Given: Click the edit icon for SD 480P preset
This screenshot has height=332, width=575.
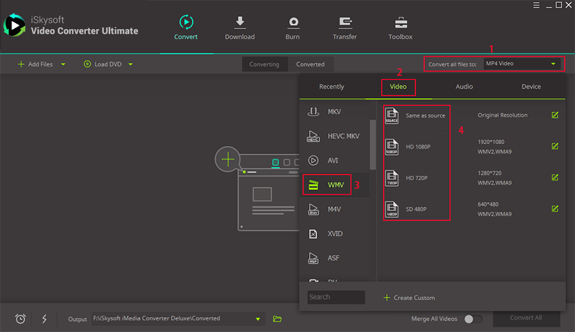Looking at the screenshot, I should coord(555,209).
